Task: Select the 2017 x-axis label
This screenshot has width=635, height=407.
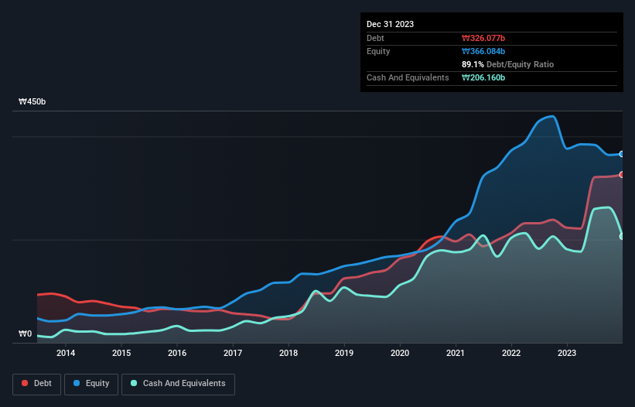Action: [x=233, y=353]
